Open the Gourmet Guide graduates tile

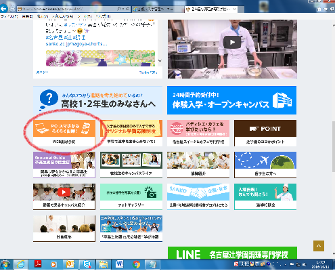tap(64, 165)
